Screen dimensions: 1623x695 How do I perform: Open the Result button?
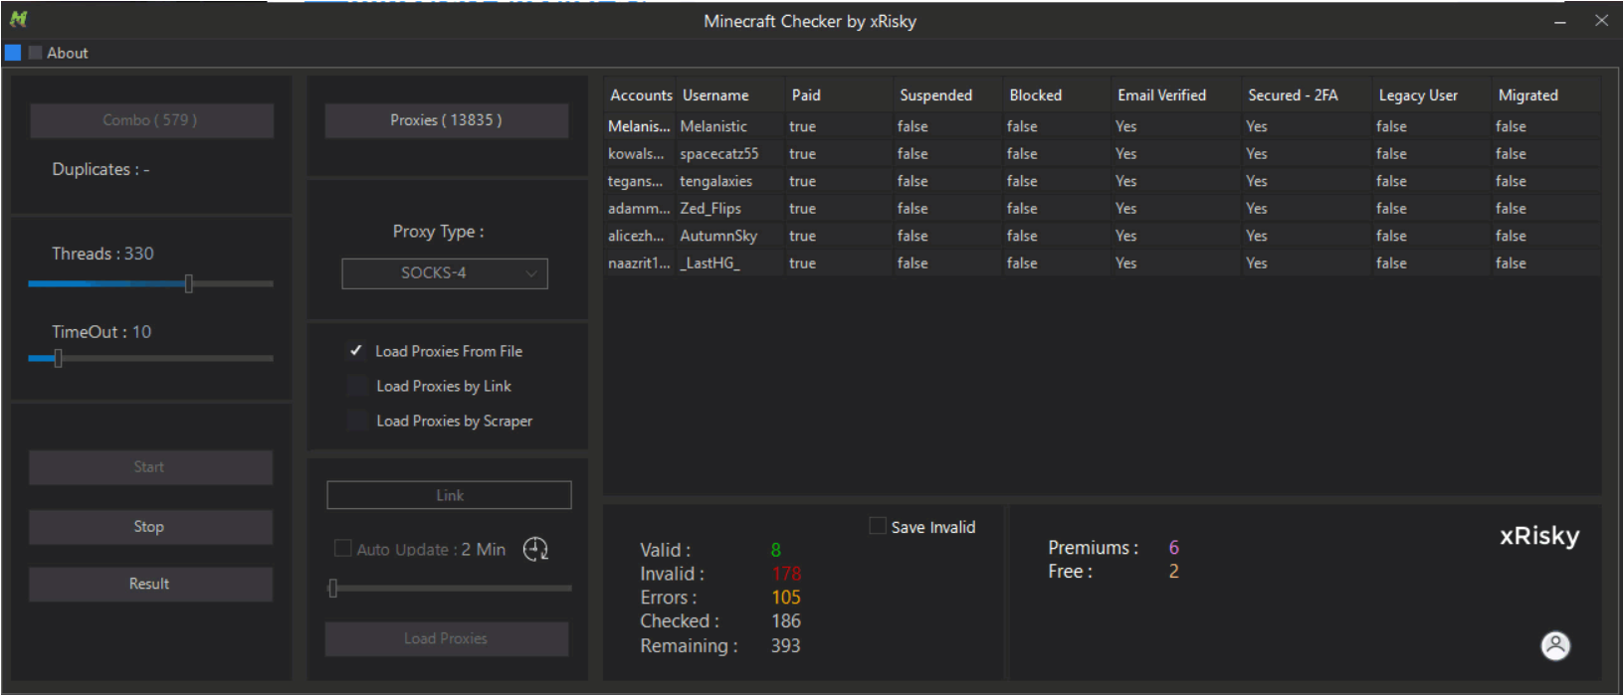click(150, 585)
